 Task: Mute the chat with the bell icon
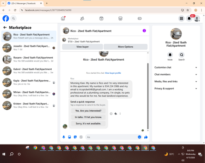(170, 55)
